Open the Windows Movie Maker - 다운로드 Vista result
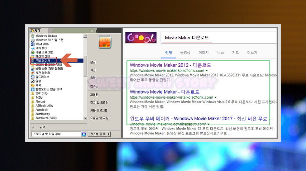The image size is (306, 171). 165,92
